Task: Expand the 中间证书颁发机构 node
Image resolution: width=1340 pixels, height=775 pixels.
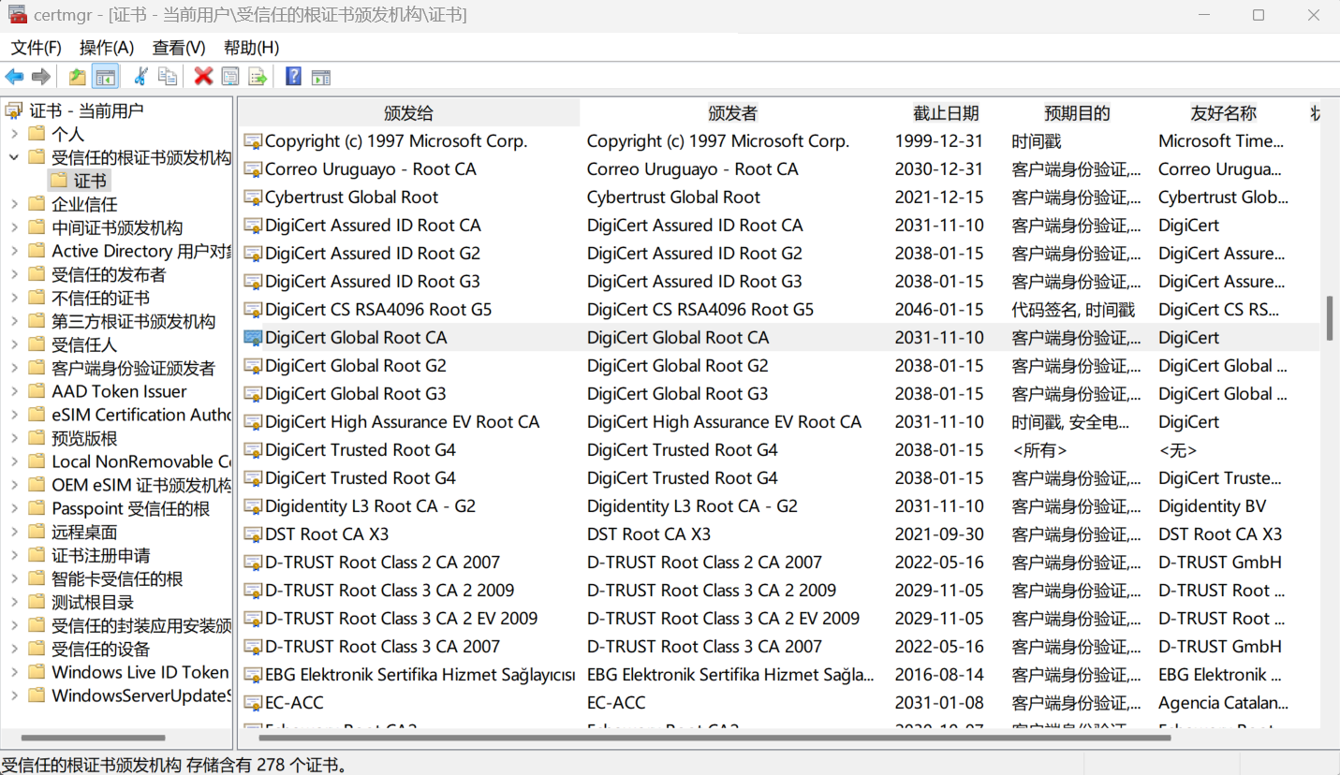Action: coord(14,227)
